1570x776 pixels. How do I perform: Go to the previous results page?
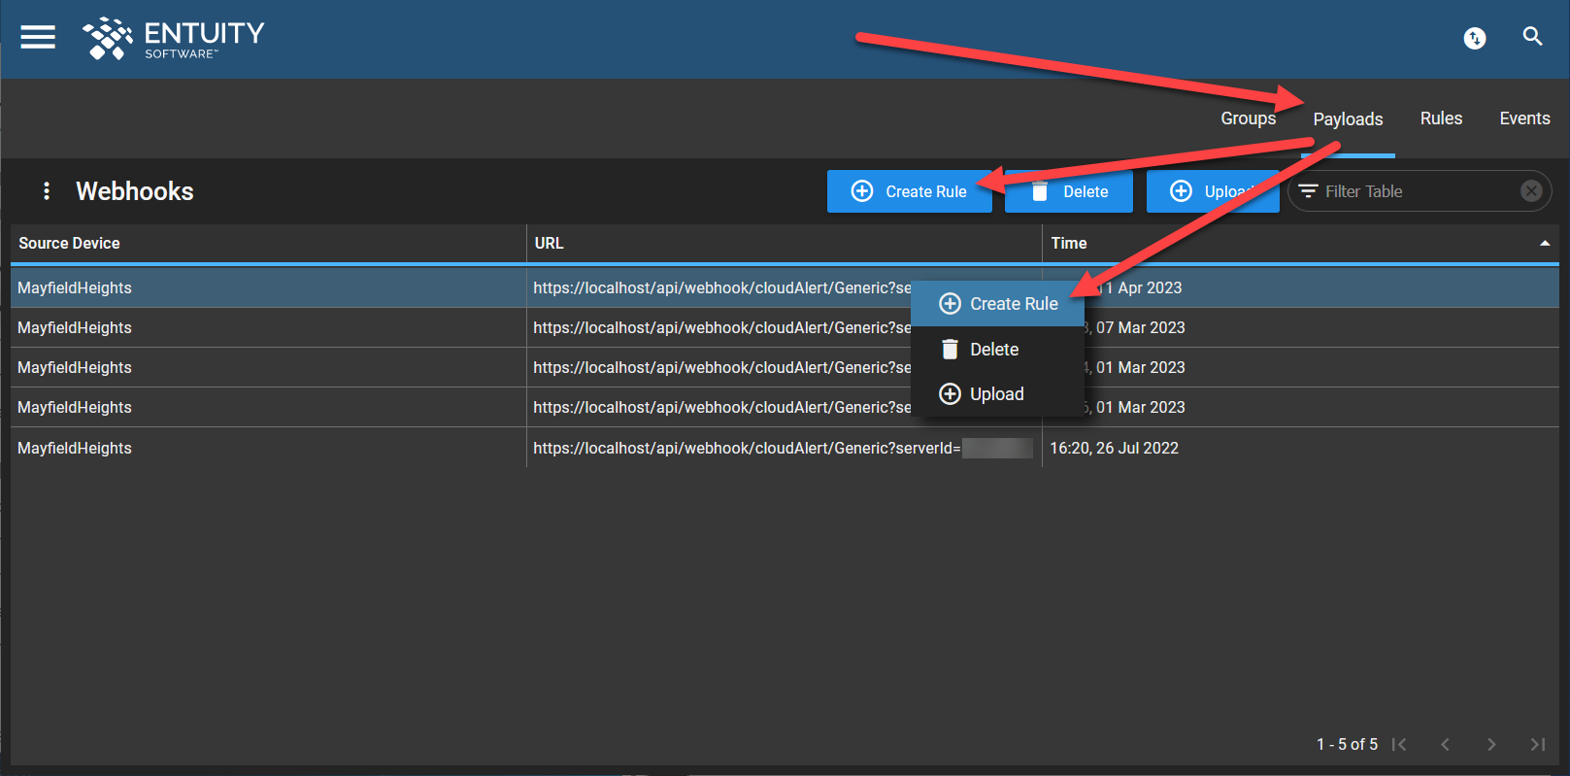(x=1445, y=744)
